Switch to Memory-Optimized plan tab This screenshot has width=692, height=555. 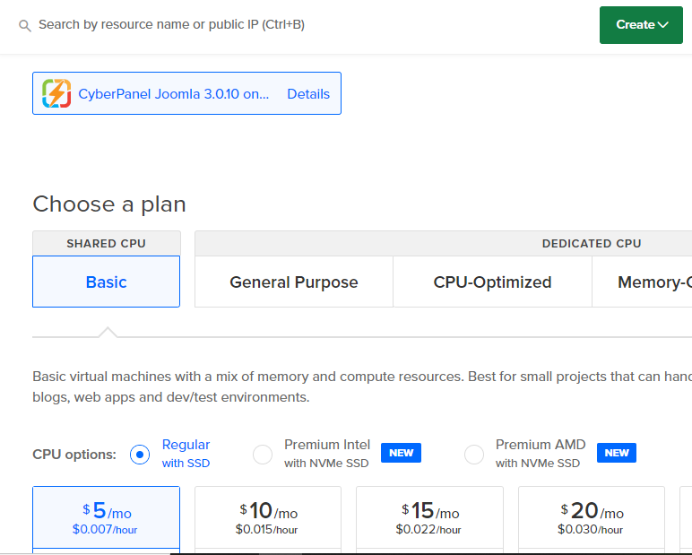click(643, 282)
